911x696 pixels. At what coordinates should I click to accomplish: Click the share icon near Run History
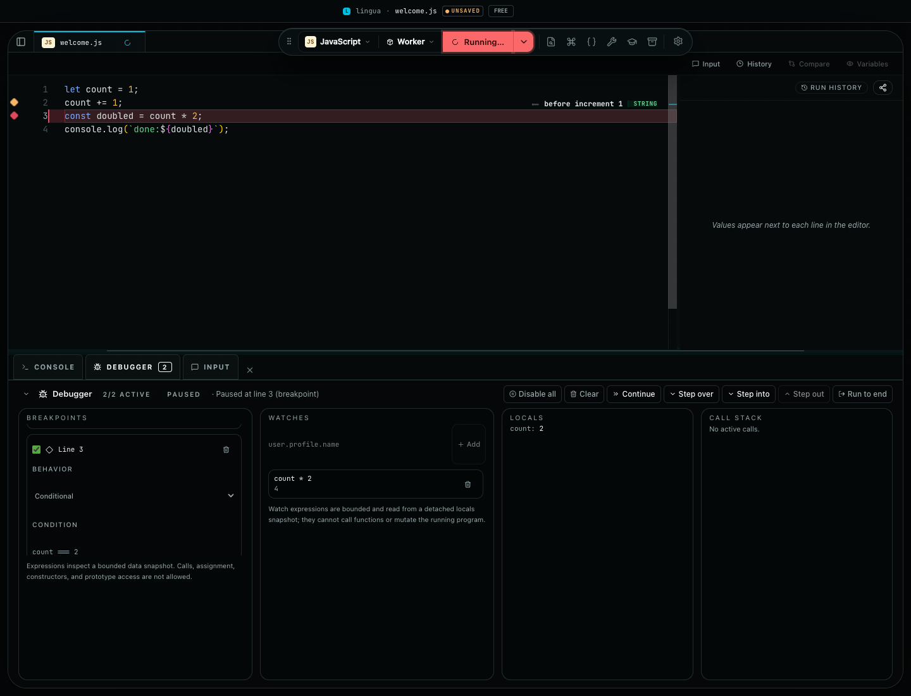(883, 88)
